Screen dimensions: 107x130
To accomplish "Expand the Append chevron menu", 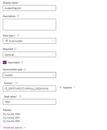I will 74,87.
